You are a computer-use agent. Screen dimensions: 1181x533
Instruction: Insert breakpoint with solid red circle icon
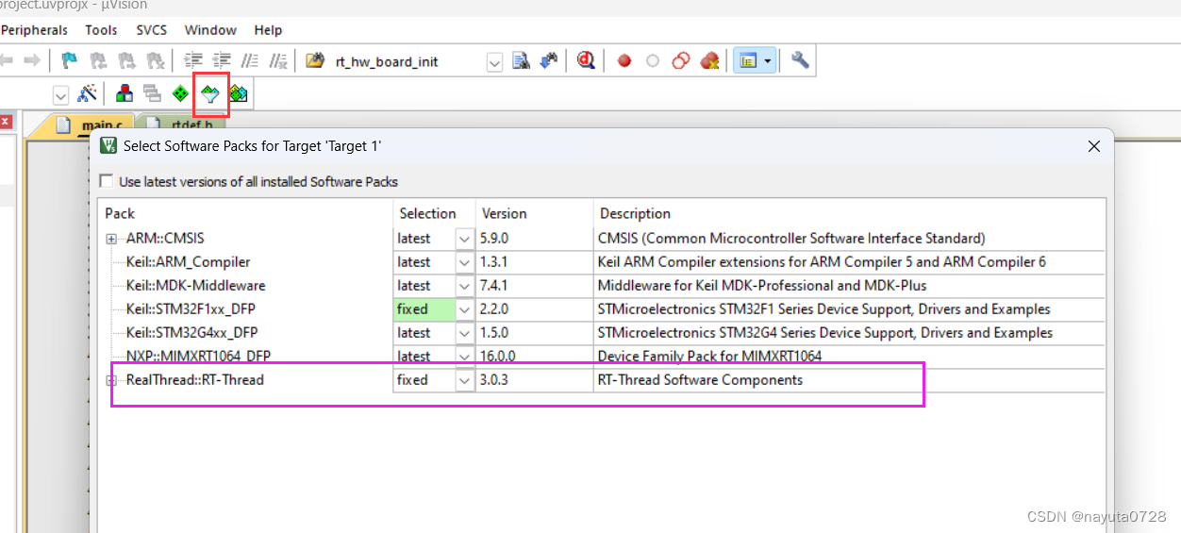624,61
